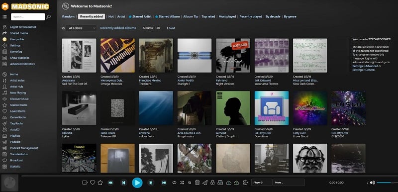Click the Userprofile avatar icon
The image size is (398, 192).
point(4,39)
